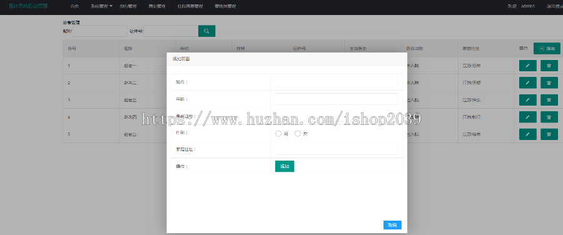Click the name cell 赵老一 in row 1

click(x=130, y=66)
